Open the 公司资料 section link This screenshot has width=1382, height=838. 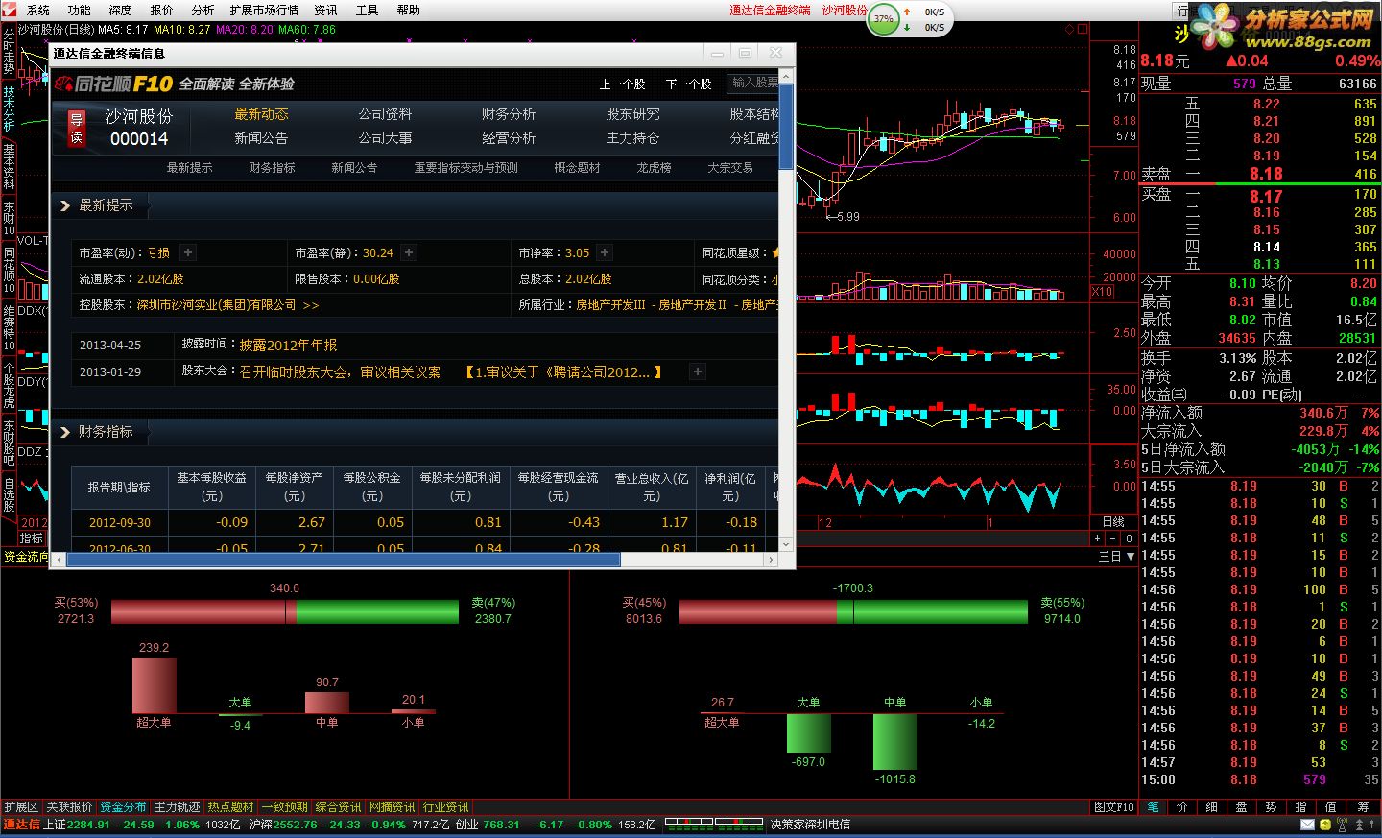[x=385, y=114]
